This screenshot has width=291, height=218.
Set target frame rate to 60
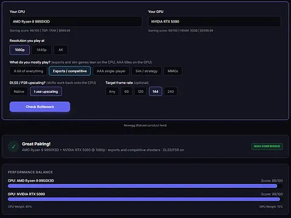[127, 91]
